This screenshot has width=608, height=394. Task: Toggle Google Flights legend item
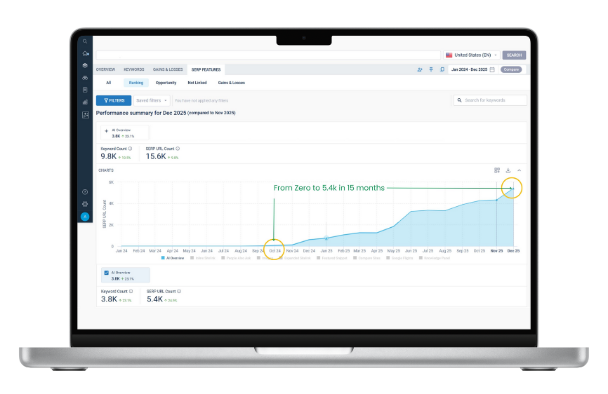click(x=399, y=258)
